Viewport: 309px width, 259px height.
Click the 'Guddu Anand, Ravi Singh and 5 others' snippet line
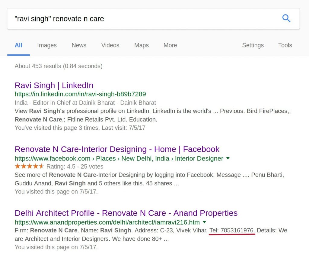coord(97,183)
